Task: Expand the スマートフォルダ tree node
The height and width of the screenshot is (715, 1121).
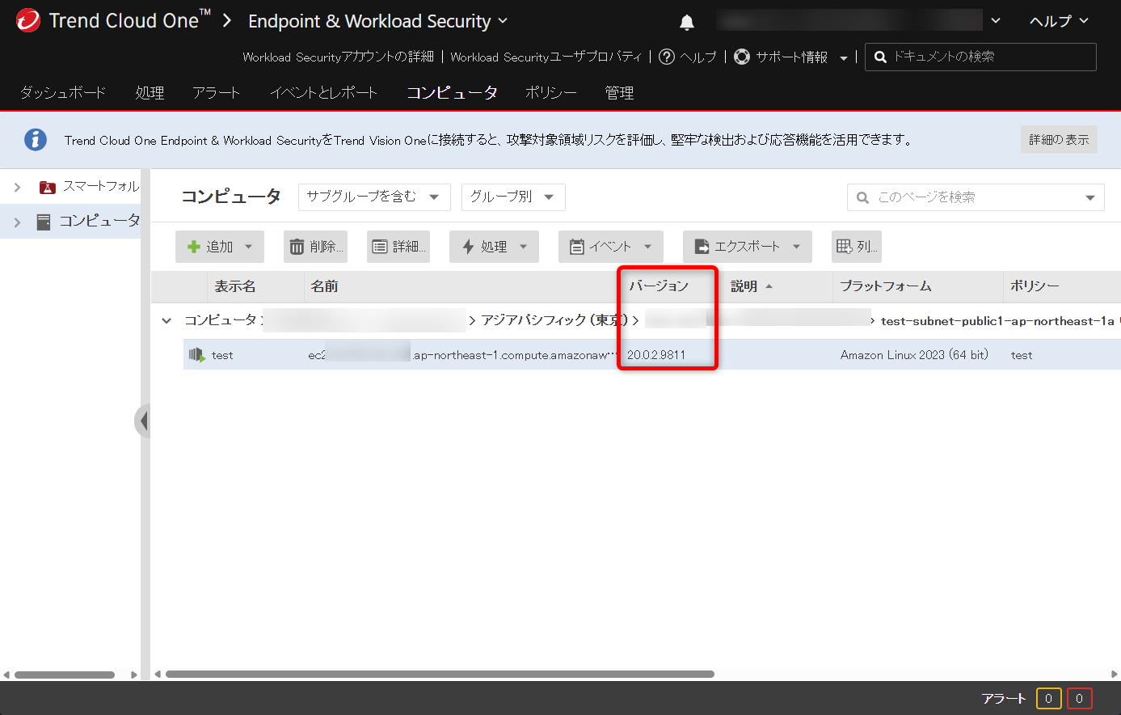Action: pos(17,188)
